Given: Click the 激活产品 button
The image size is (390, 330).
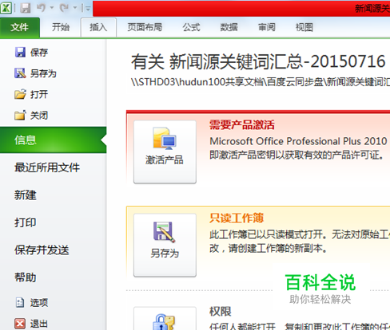Looking at the screenshot, I should 165,152.
